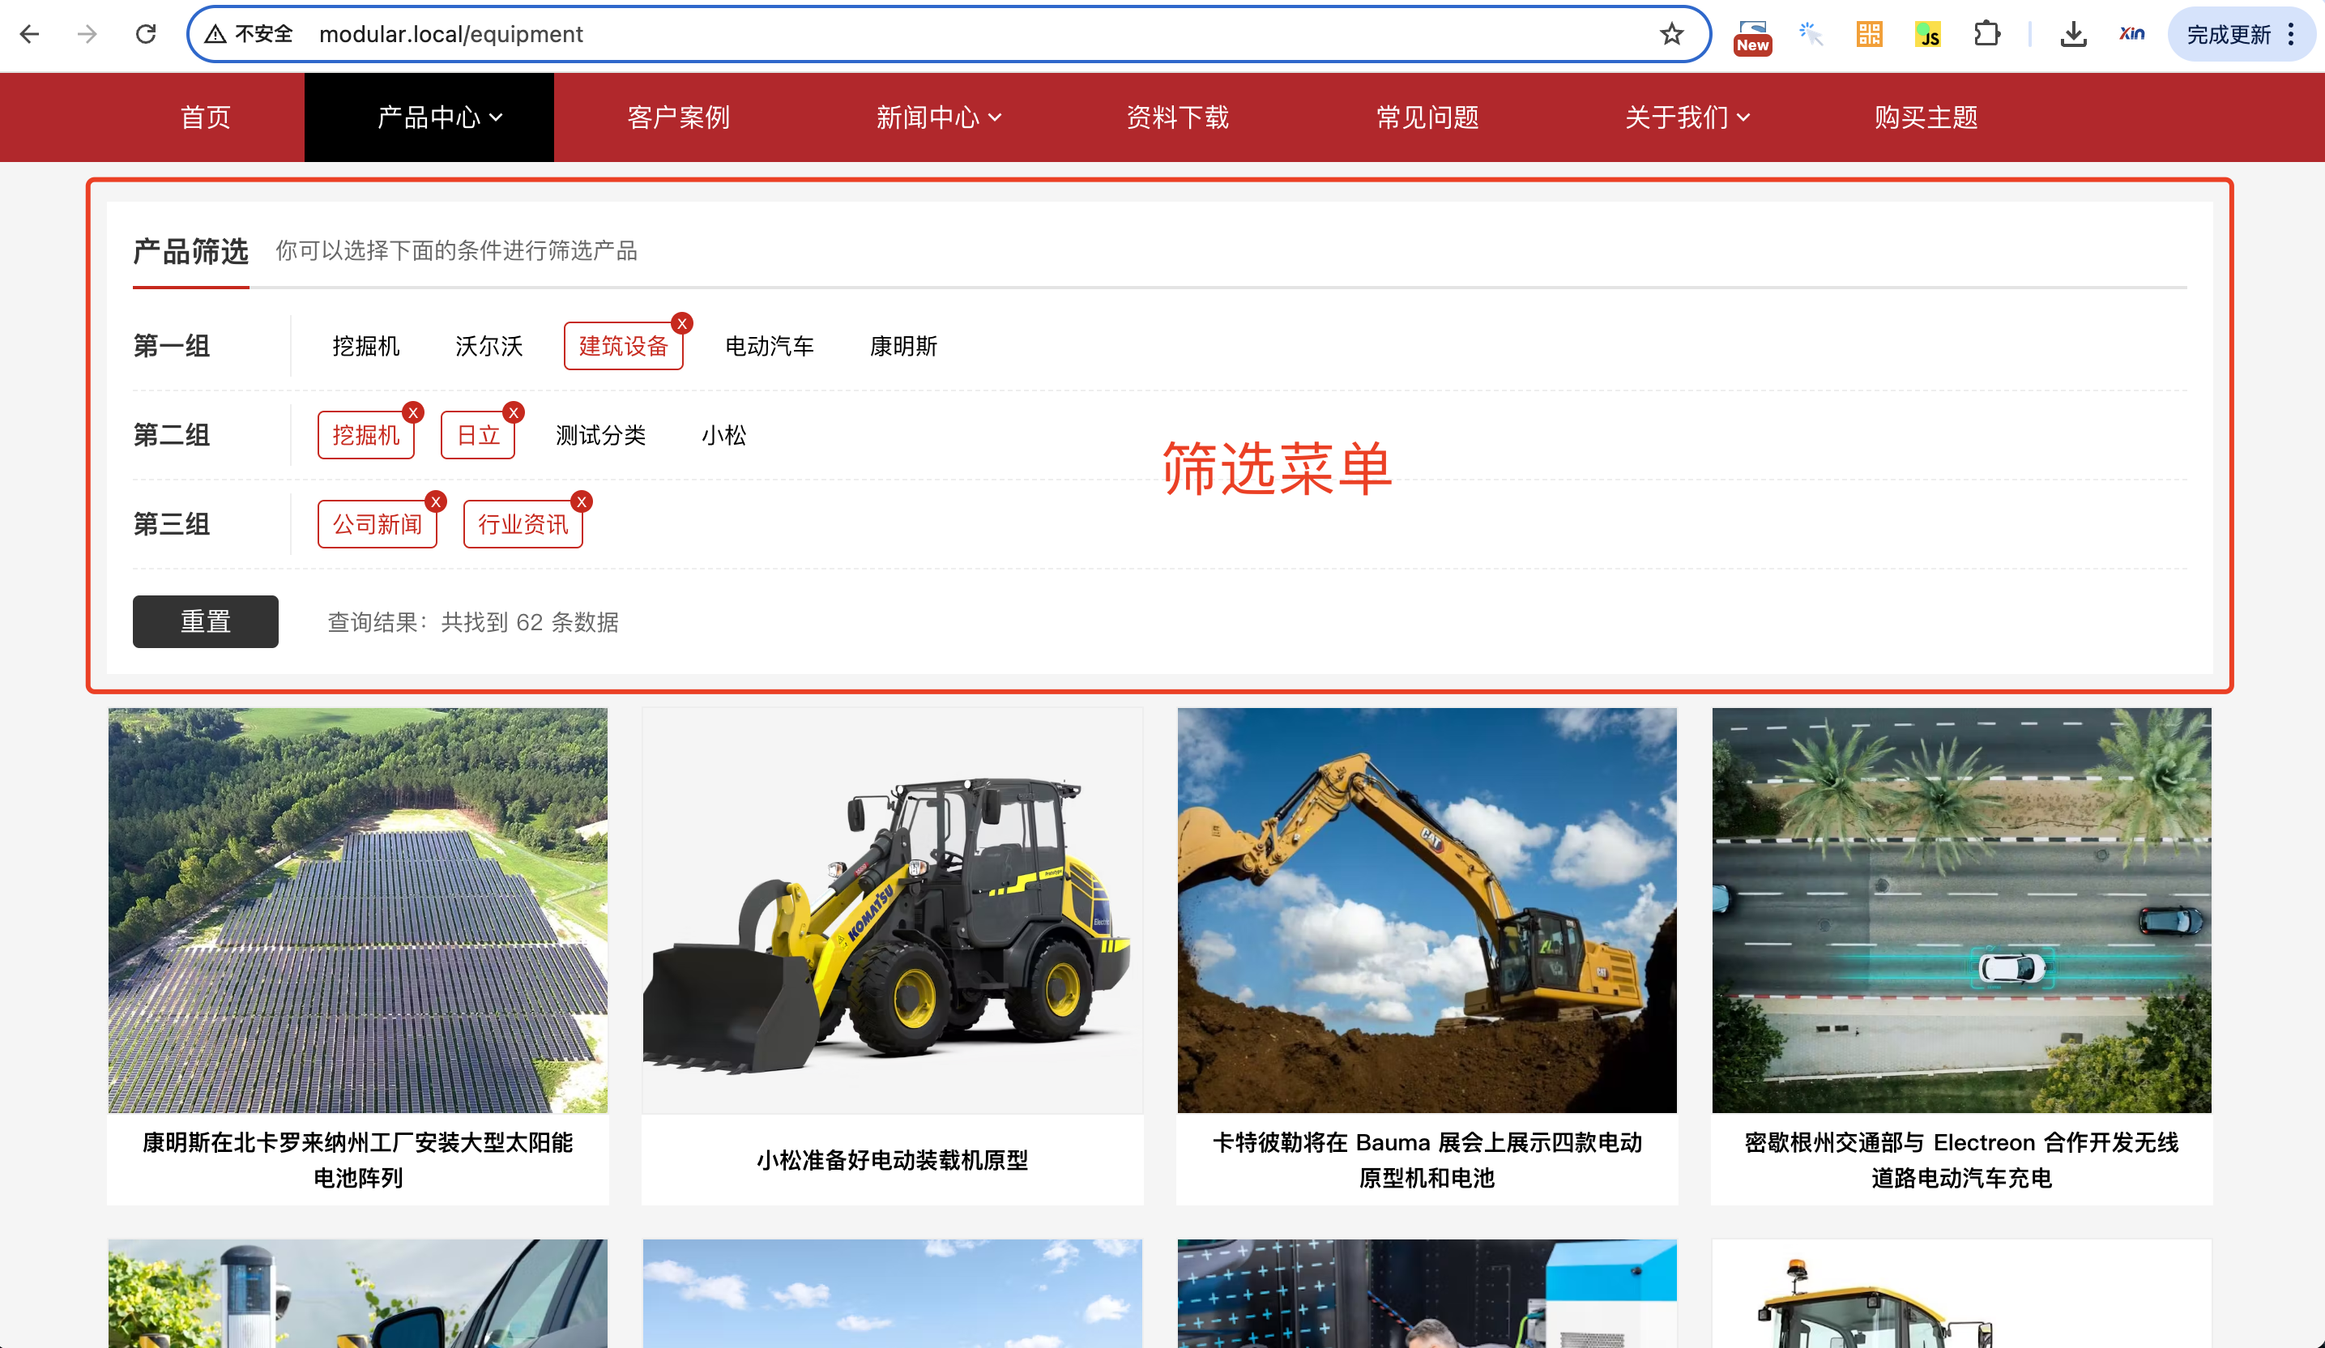Click the browser back arrow
This screenshot has height=1348, width=2325.
click(29, 34)
